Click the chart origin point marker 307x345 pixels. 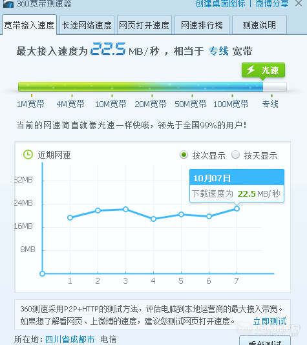43,273
